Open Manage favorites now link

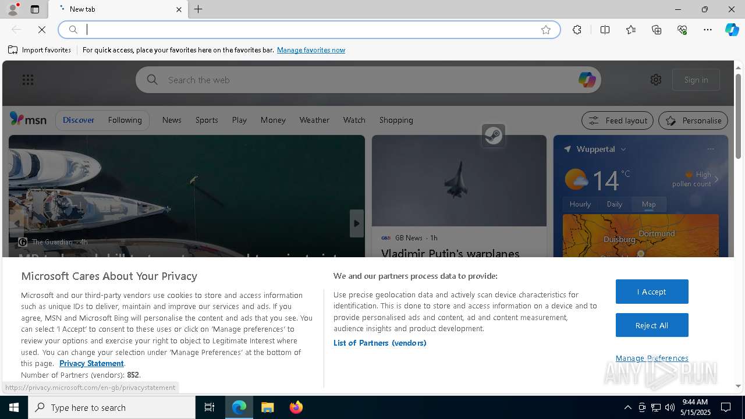[x=311, y=50]
